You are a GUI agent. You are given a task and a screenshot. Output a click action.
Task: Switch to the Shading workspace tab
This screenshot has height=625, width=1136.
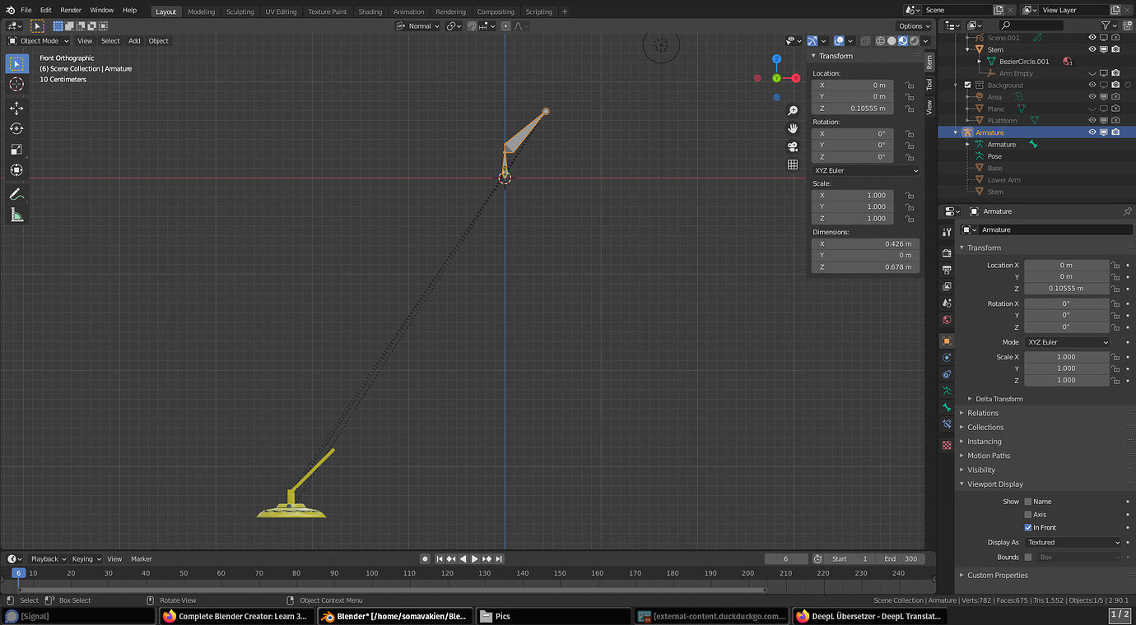coord(370,12)
